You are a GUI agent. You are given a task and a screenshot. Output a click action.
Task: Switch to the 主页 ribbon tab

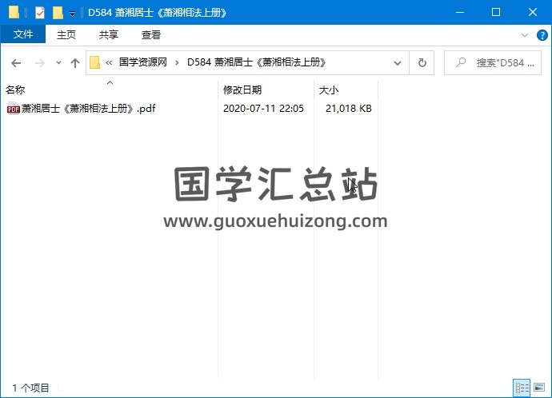[x=66, y=34]
